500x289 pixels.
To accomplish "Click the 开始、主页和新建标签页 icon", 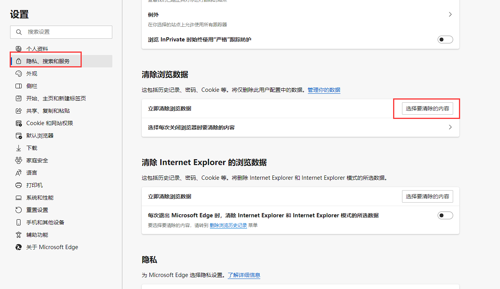I will [x=19, y=98].
